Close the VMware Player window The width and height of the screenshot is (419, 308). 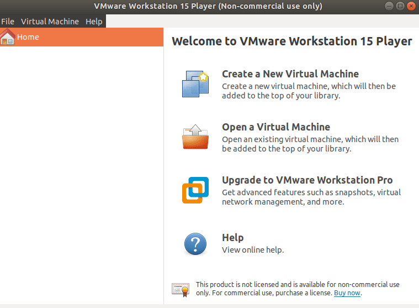point(411,6)
